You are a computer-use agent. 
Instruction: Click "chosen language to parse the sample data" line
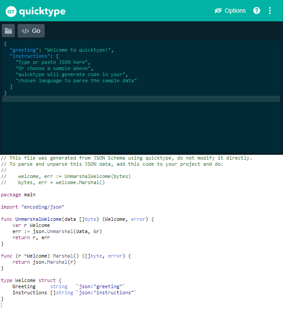[x=76, y=80]
